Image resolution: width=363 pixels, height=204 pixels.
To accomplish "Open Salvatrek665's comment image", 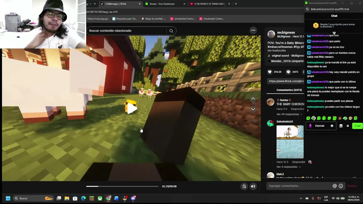I will (290, 142).
